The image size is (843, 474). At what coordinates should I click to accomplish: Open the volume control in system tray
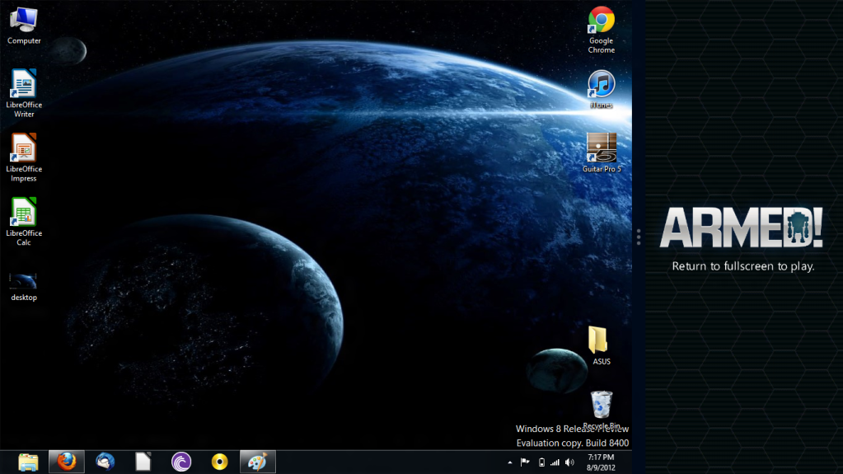point(569,462)
